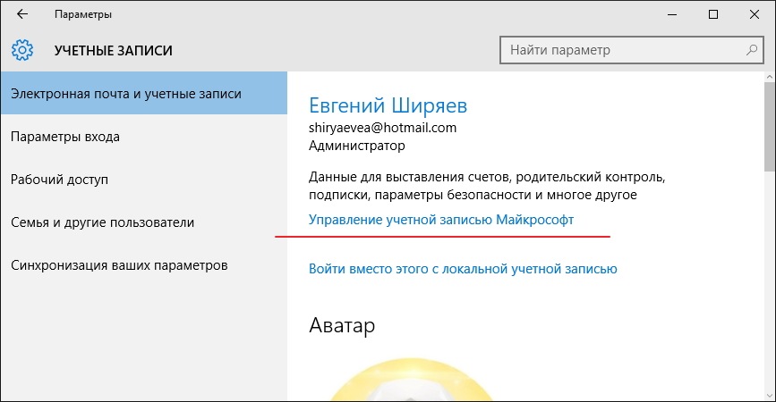The image size is (776, 402).
Task: Open "Синхронизация ваших параметров"
Action: coord(144,265)
